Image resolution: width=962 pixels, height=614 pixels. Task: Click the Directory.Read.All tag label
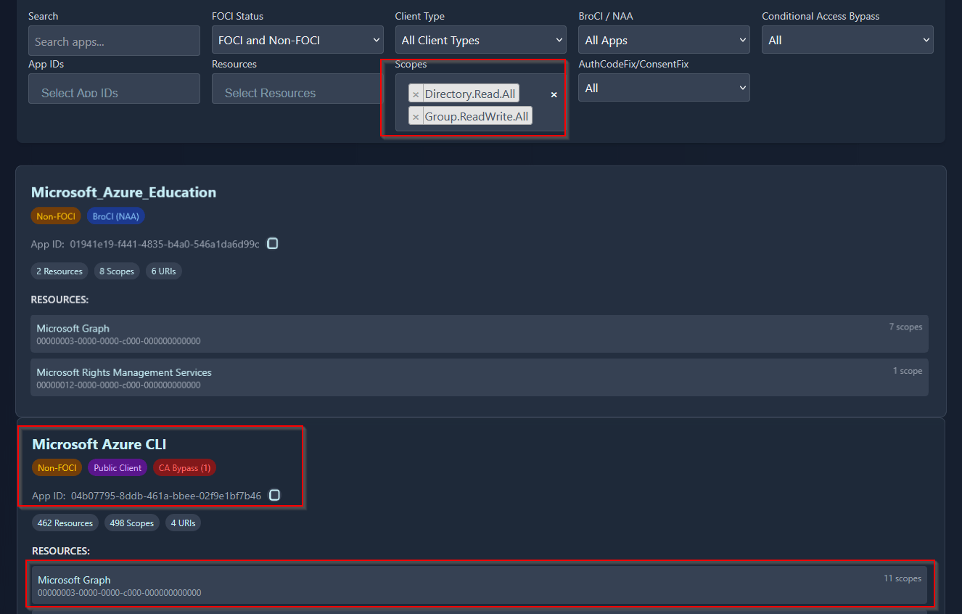click(x=470, y=94)
